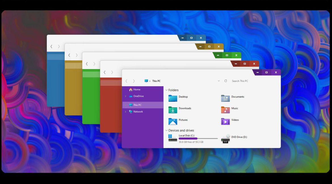Click the '30.6 GB free of 59.3 GB' text
The width and height of the screenshot is (332, 184).
tap(191, 142)
